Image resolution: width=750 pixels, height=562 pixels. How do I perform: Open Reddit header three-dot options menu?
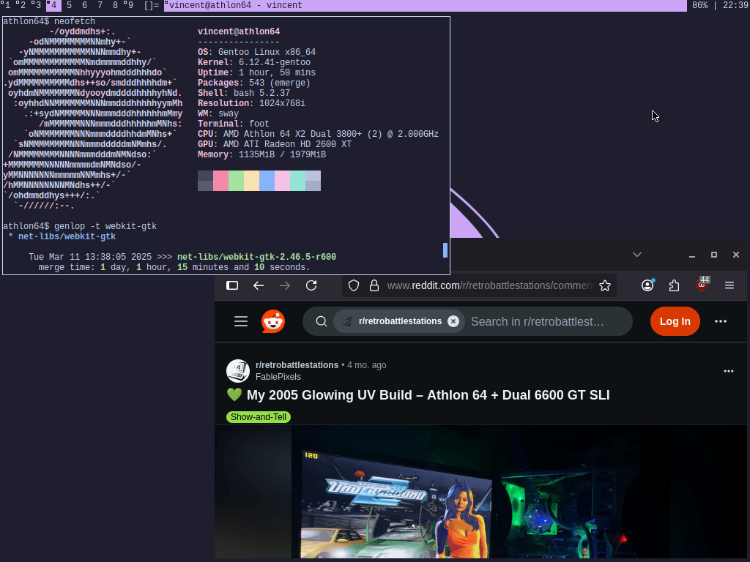tap(721, 321)
